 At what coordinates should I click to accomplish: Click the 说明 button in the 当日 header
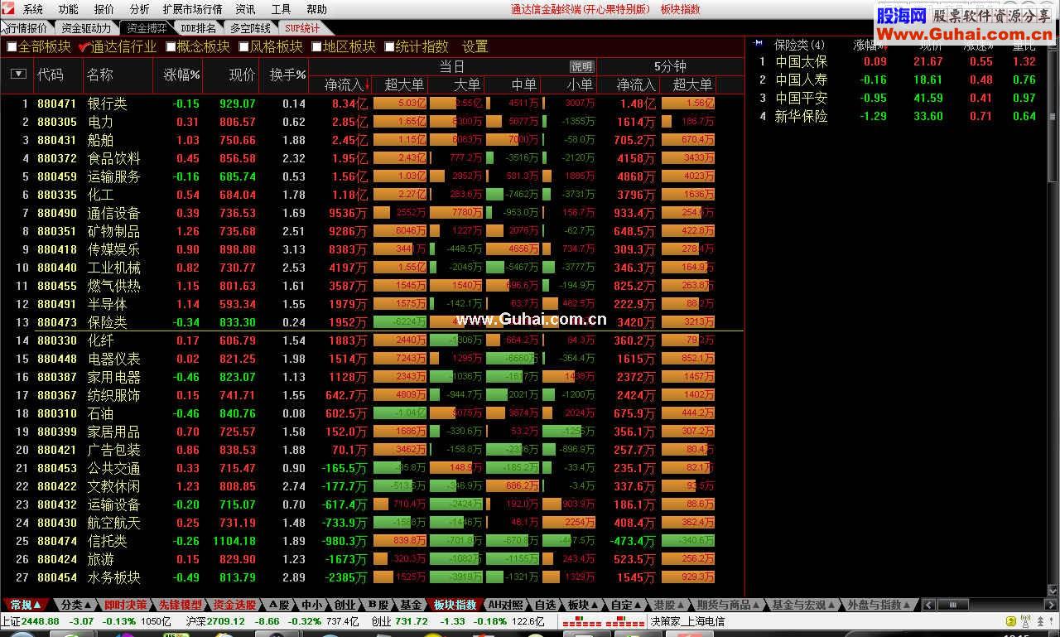[x=582, y=66]
